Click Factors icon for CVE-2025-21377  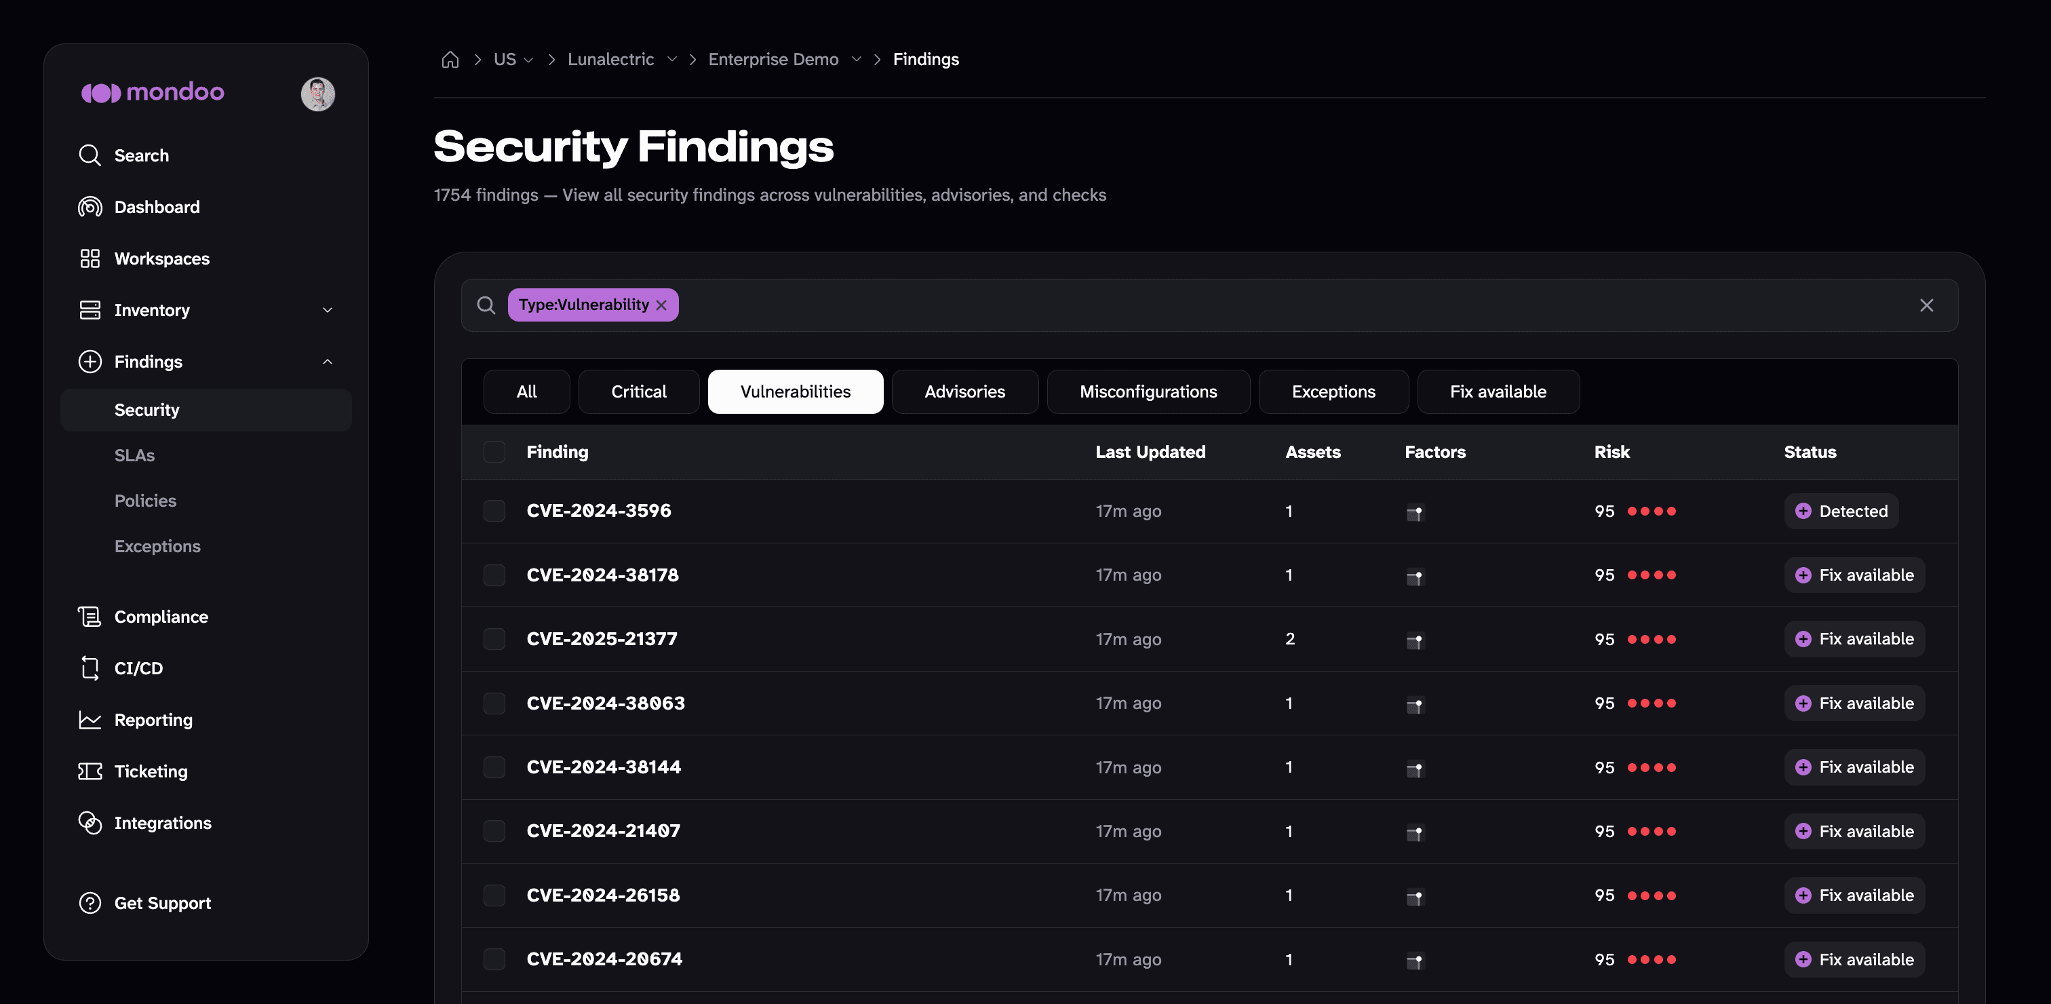1415,640
